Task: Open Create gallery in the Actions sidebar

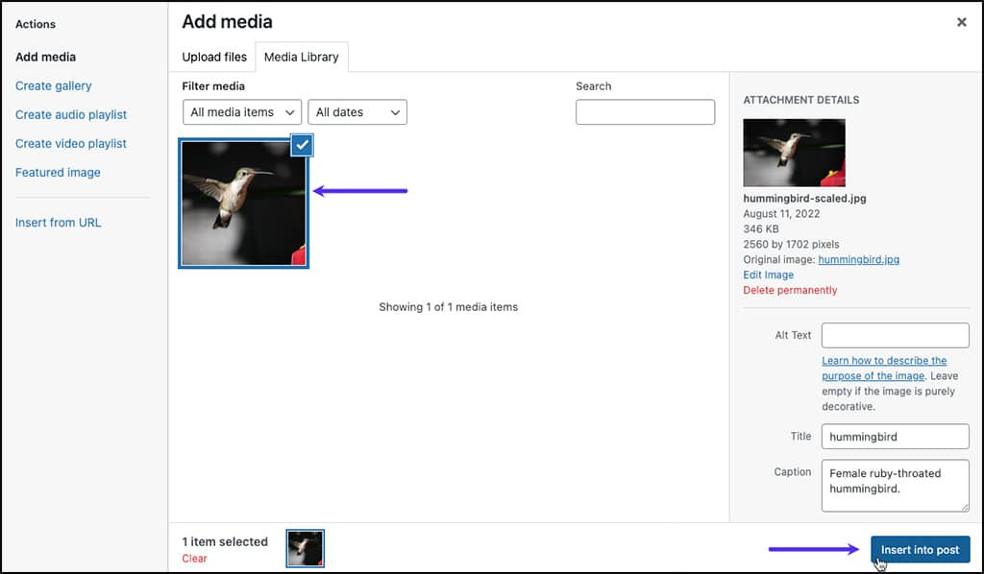Action: [x=54, y=85]
